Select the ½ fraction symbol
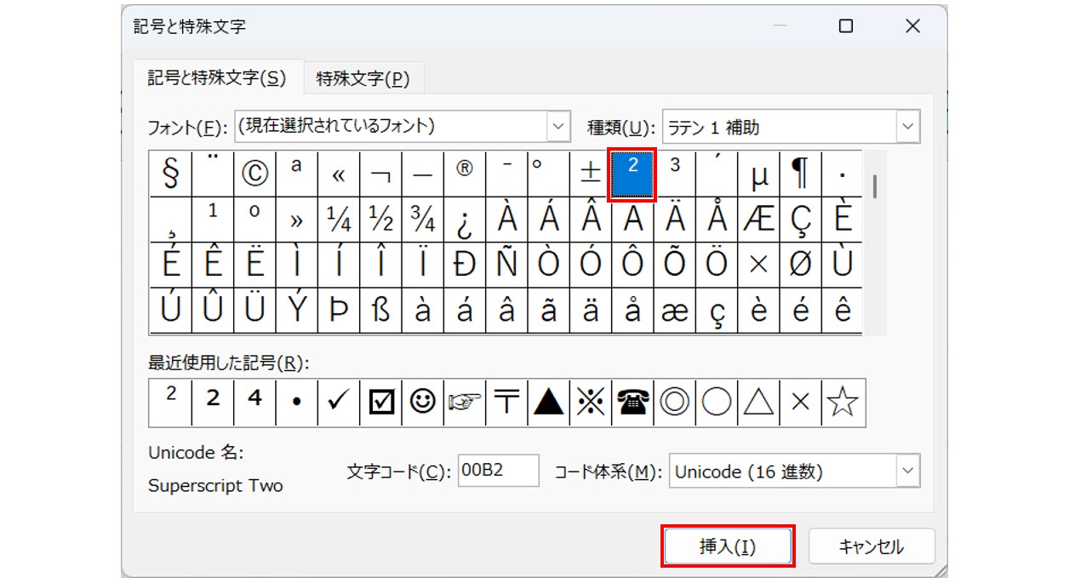 [380, 220]
